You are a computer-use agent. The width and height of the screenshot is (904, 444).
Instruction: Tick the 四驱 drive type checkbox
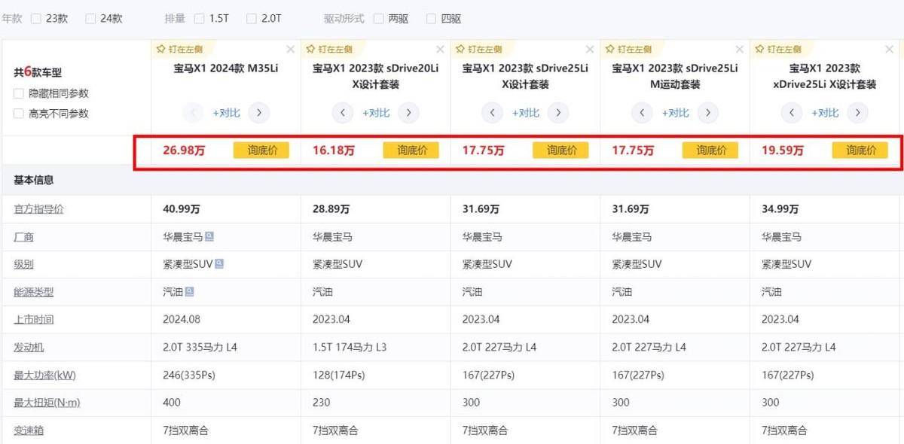coord(431,18)
